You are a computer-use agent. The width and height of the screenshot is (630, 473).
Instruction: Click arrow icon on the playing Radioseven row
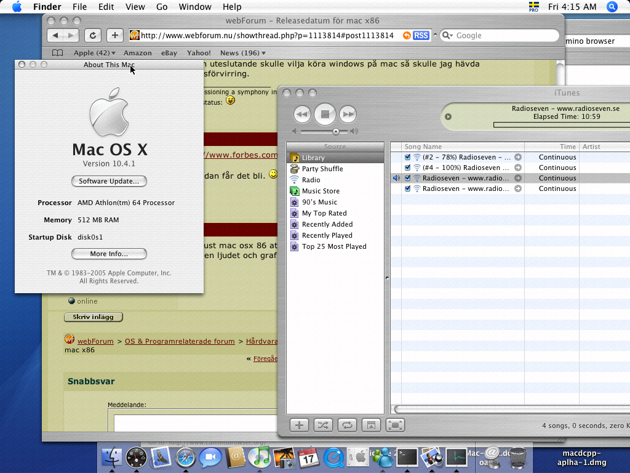click(518, 178)
